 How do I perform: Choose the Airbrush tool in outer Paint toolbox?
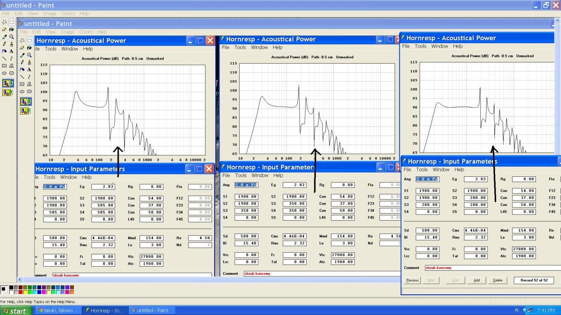pos(5,51)
